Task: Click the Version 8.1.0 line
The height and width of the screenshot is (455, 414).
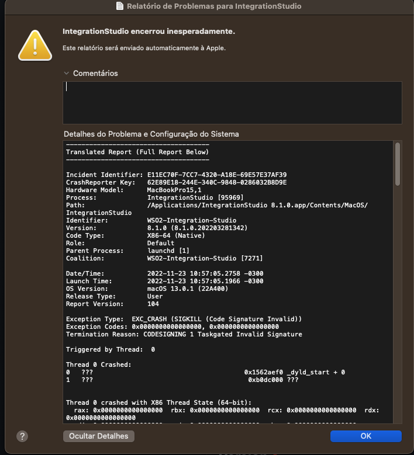Action: pos(157,228)
